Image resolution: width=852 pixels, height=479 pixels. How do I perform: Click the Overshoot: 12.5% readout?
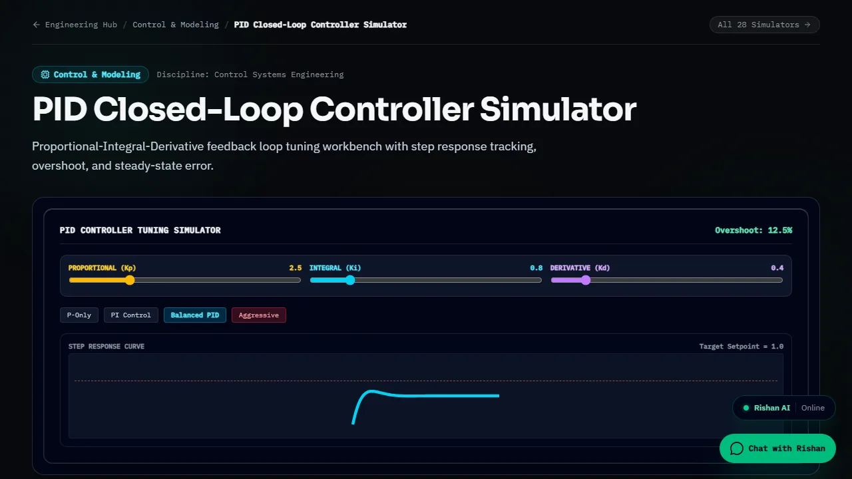753,230
